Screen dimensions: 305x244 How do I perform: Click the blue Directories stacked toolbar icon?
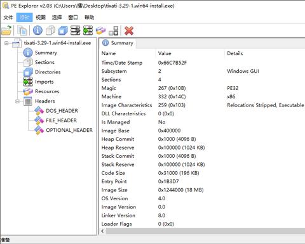pos(63,30)
